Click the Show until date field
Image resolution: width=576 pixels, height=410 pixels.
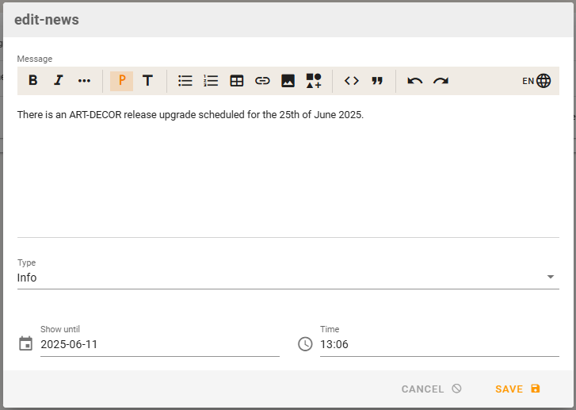coord(158,344)
